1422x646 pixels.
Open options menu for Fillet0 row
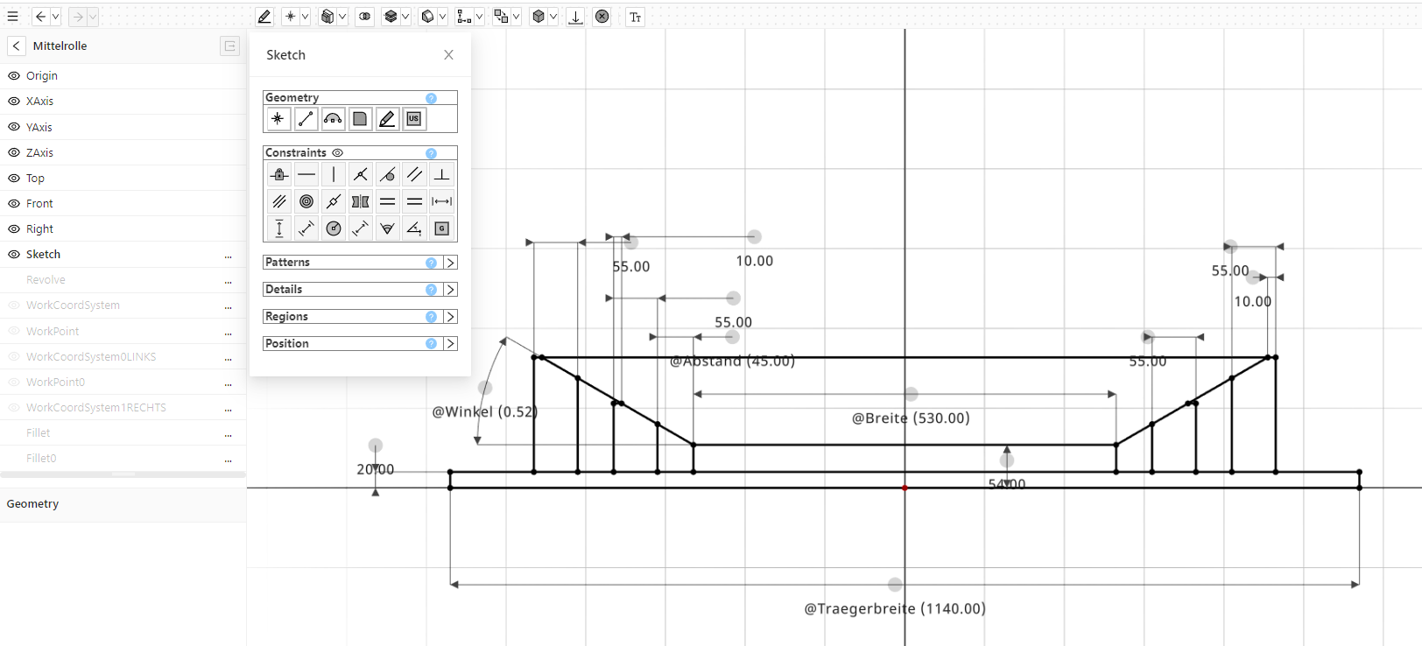click(x=229, y=459)
